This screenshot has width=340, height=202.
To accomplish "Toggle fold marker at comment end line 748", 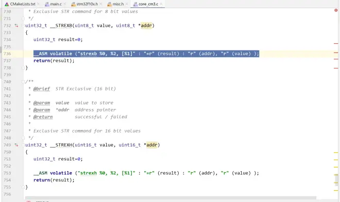I will [x=23, y=138].
